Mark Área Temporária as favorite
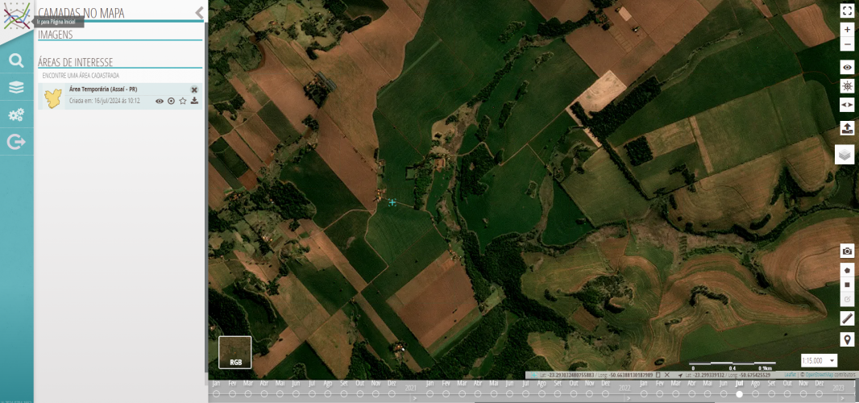859x403 pixels. [x=183, y=101]
